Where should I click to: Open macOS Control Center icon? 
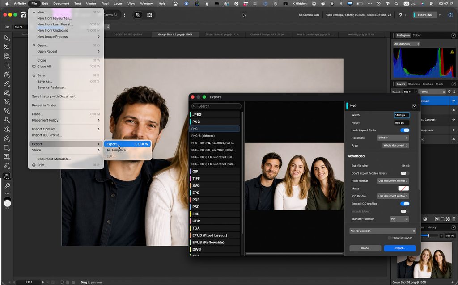click(432, 4)
